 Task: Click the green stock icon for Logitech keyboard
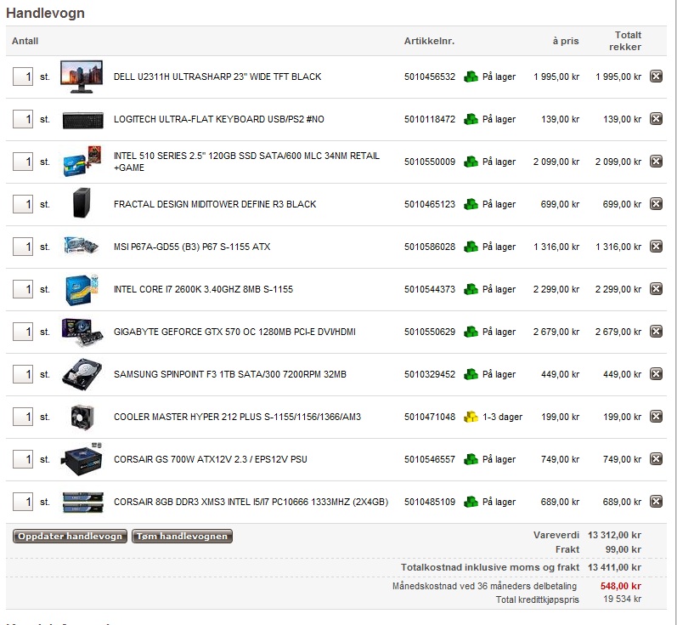[471, 119]
